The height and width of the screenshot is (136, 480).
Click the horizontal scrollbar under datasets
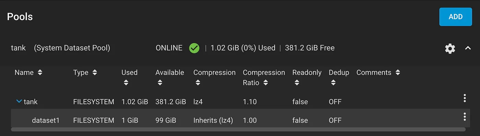tap(238, 130)
